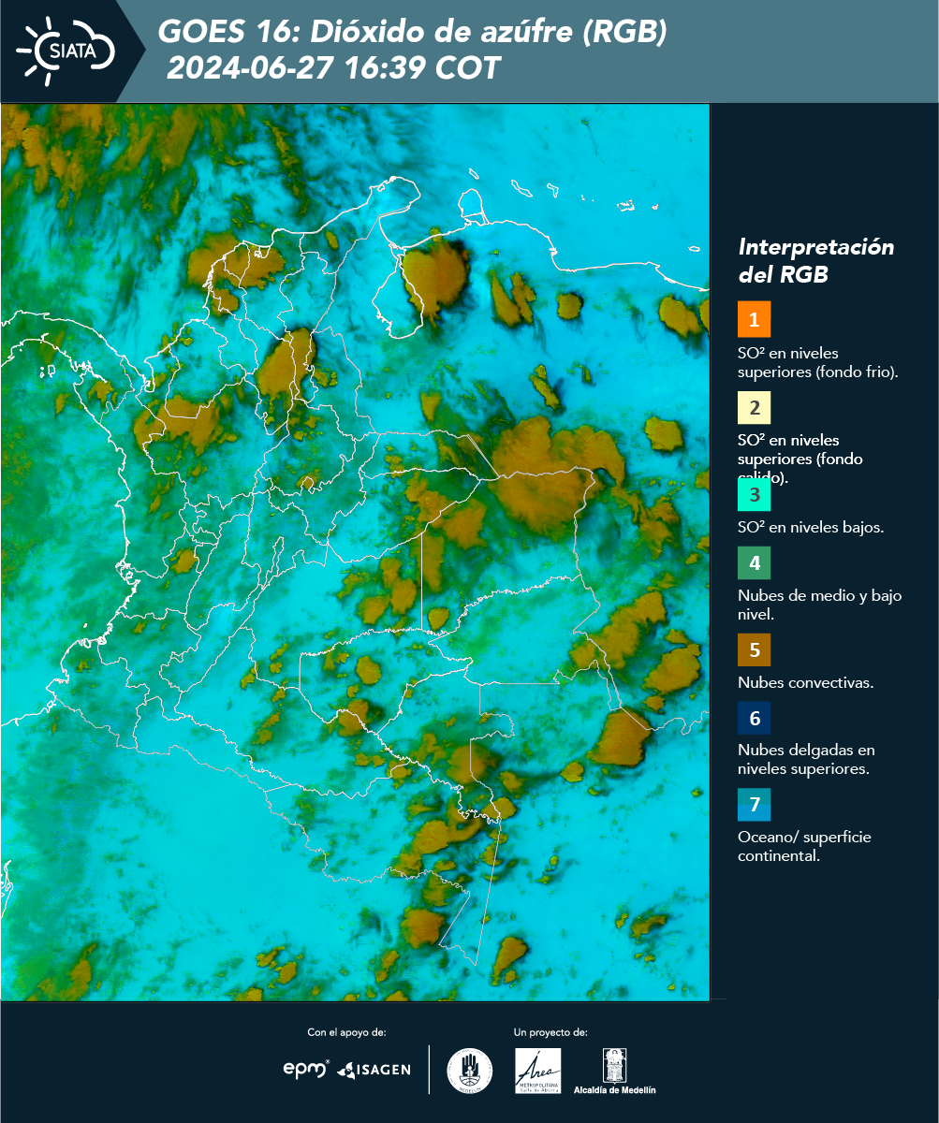The width and height of the screenshot is (939, 1123).
Task: Click 'Nubes delgadas en niveles superiores.' label
Action: [x=806, y=760]
